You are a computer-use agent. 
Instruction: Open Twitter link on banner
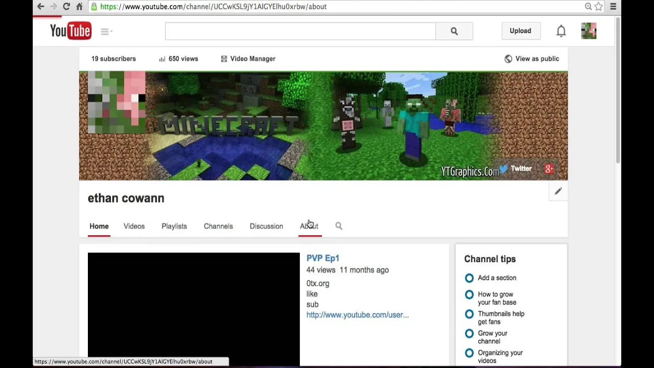point(521,169)
